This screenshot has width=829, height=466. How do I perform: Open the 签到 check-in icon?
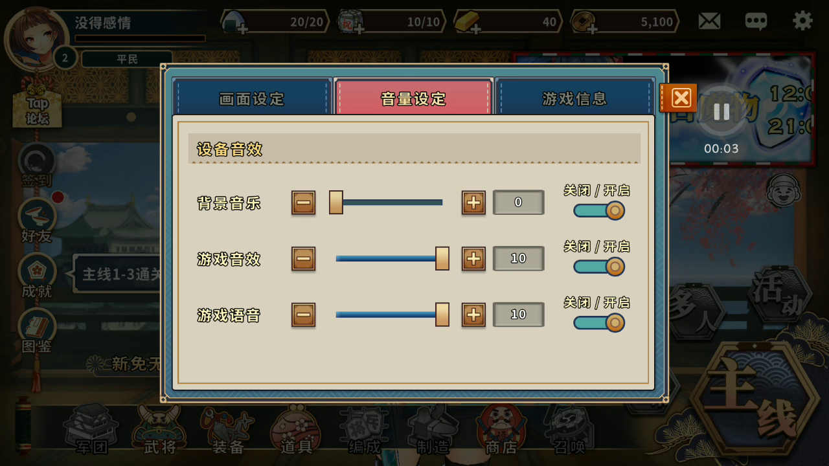click(36, 166)
